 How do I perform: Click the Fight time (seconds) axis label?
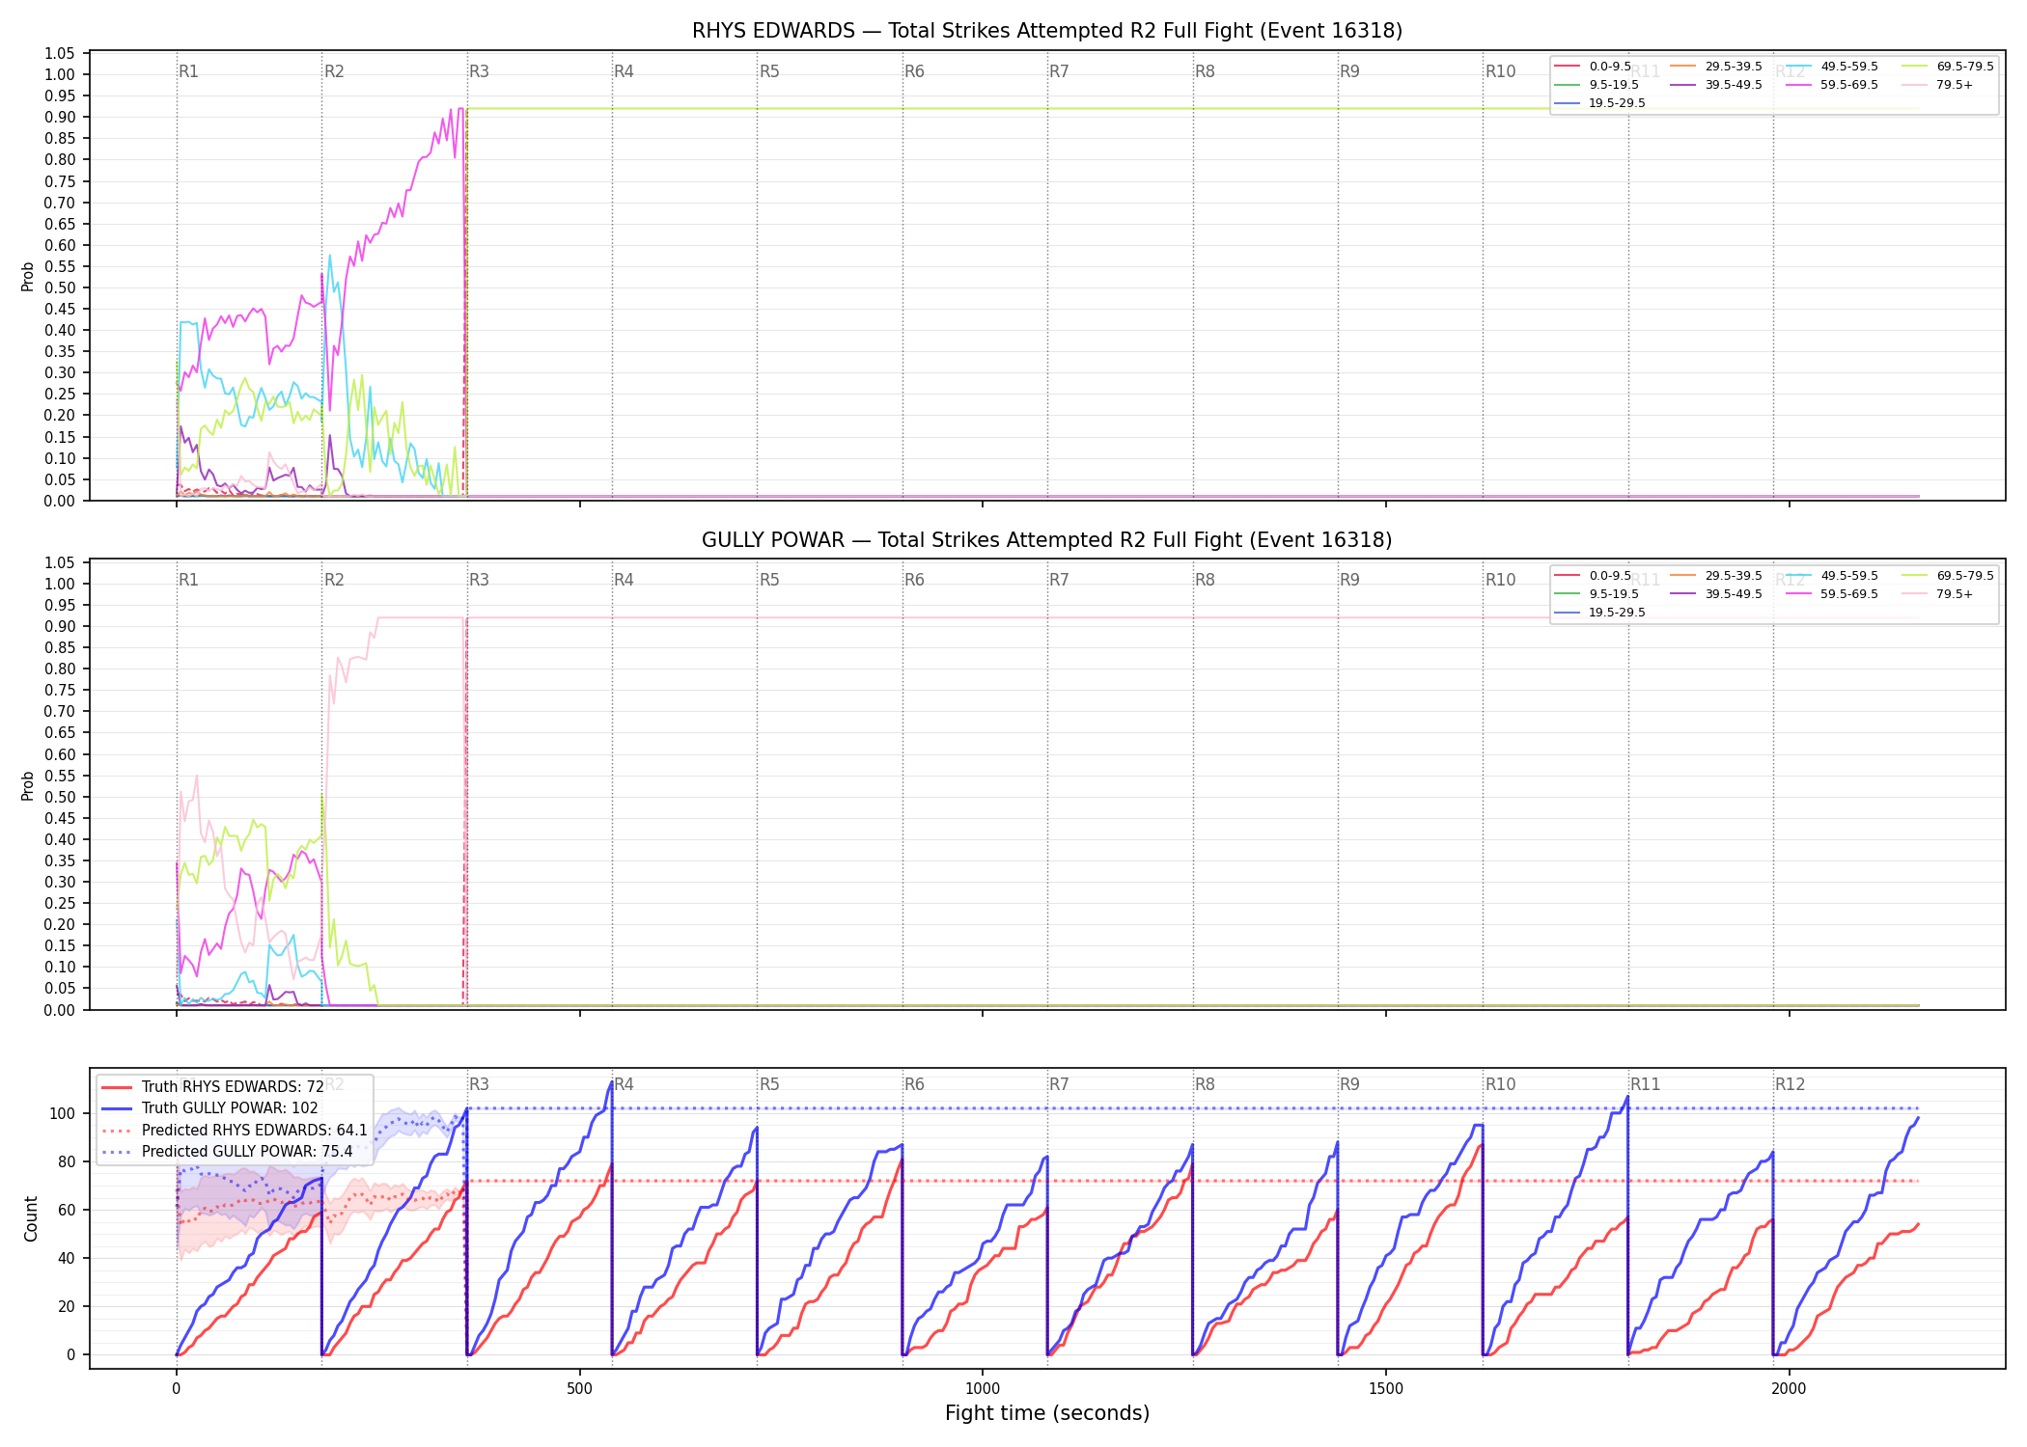(1047, 1413)
